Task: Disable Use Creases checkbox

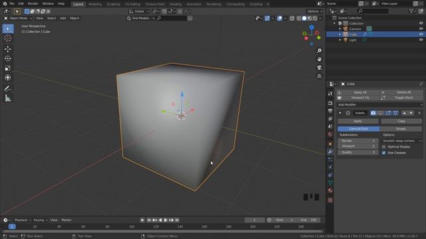Action: [384, 153]
